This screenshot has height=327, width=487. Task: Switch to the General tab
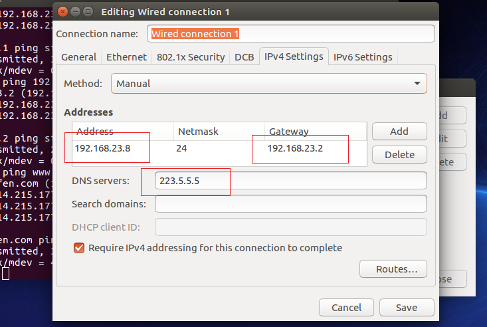(78, 57)
